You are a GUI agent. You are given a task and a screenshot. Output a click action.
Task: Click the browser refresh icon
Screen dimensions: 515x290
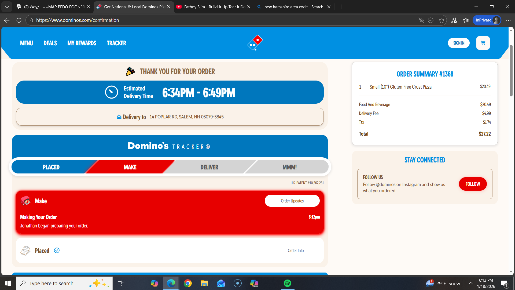[x=19, y=20]
